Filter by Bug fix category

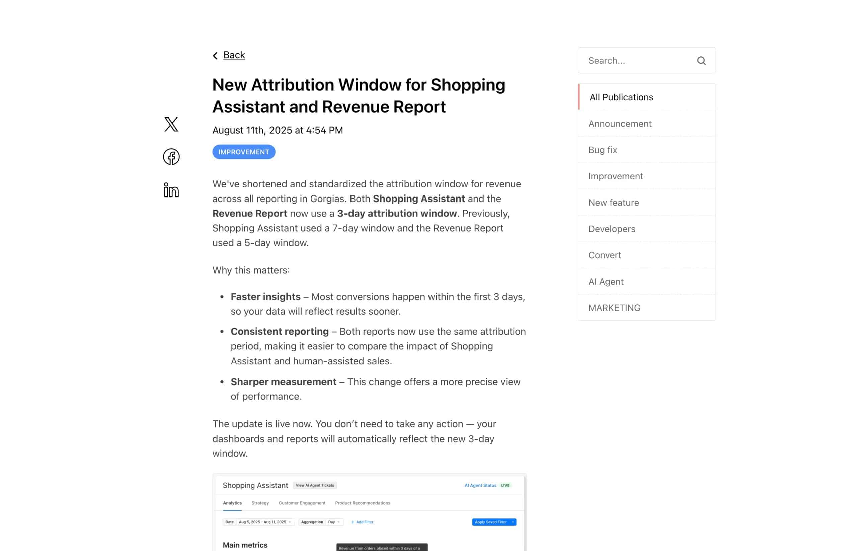click(646, 150)
